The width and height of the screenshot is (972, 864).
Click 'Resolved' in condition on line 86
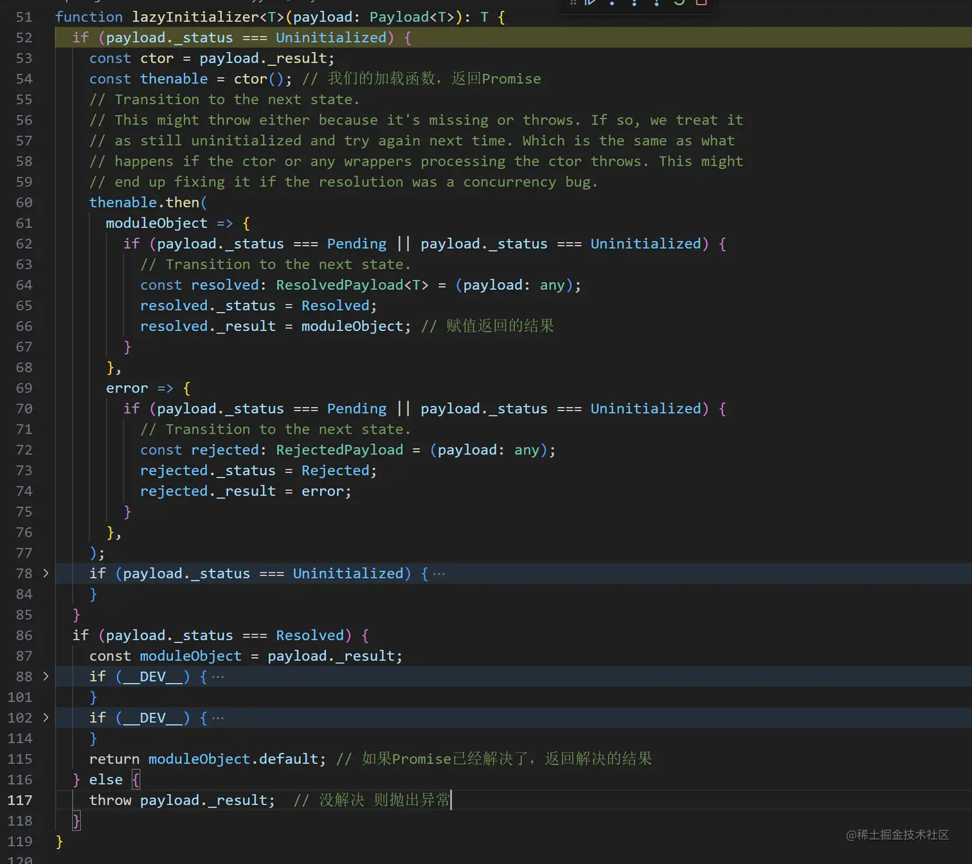click(x=310, y=635)
